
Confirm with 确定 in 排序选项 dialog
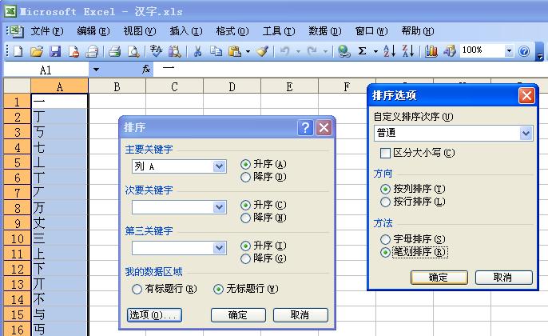tap(439, 278)
